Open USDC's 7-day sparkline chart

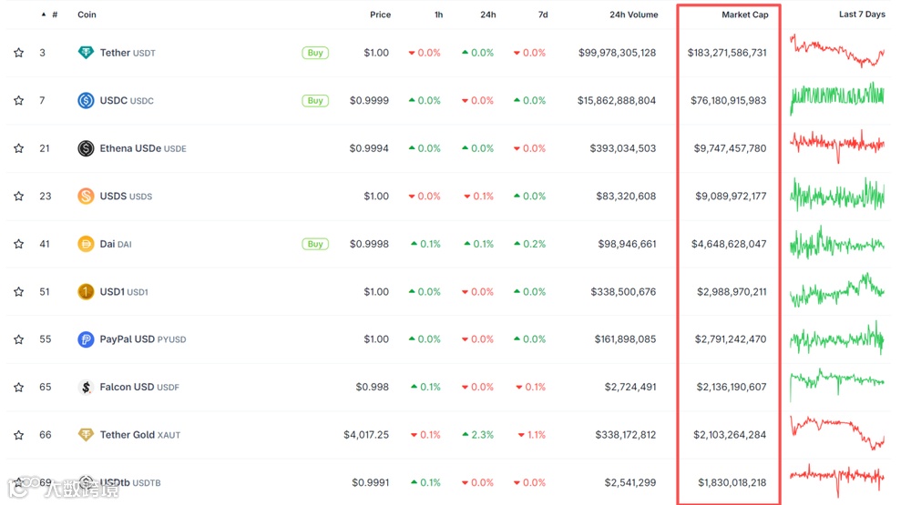click(837, 98)
